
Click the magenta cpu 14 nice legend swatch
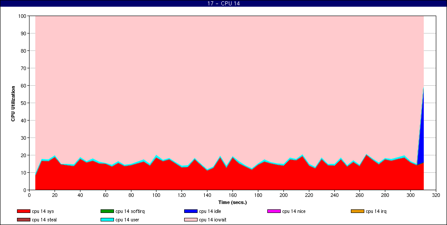(274, 211)
